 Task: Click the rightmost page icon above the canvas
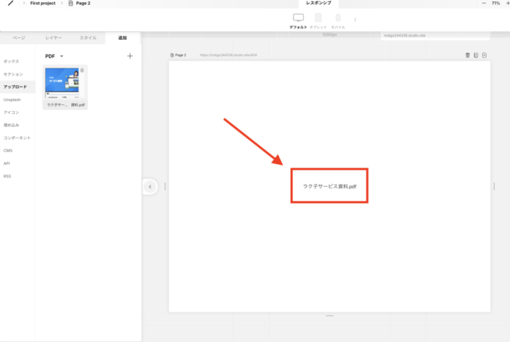pyautogui.click(x=485, y=55)
